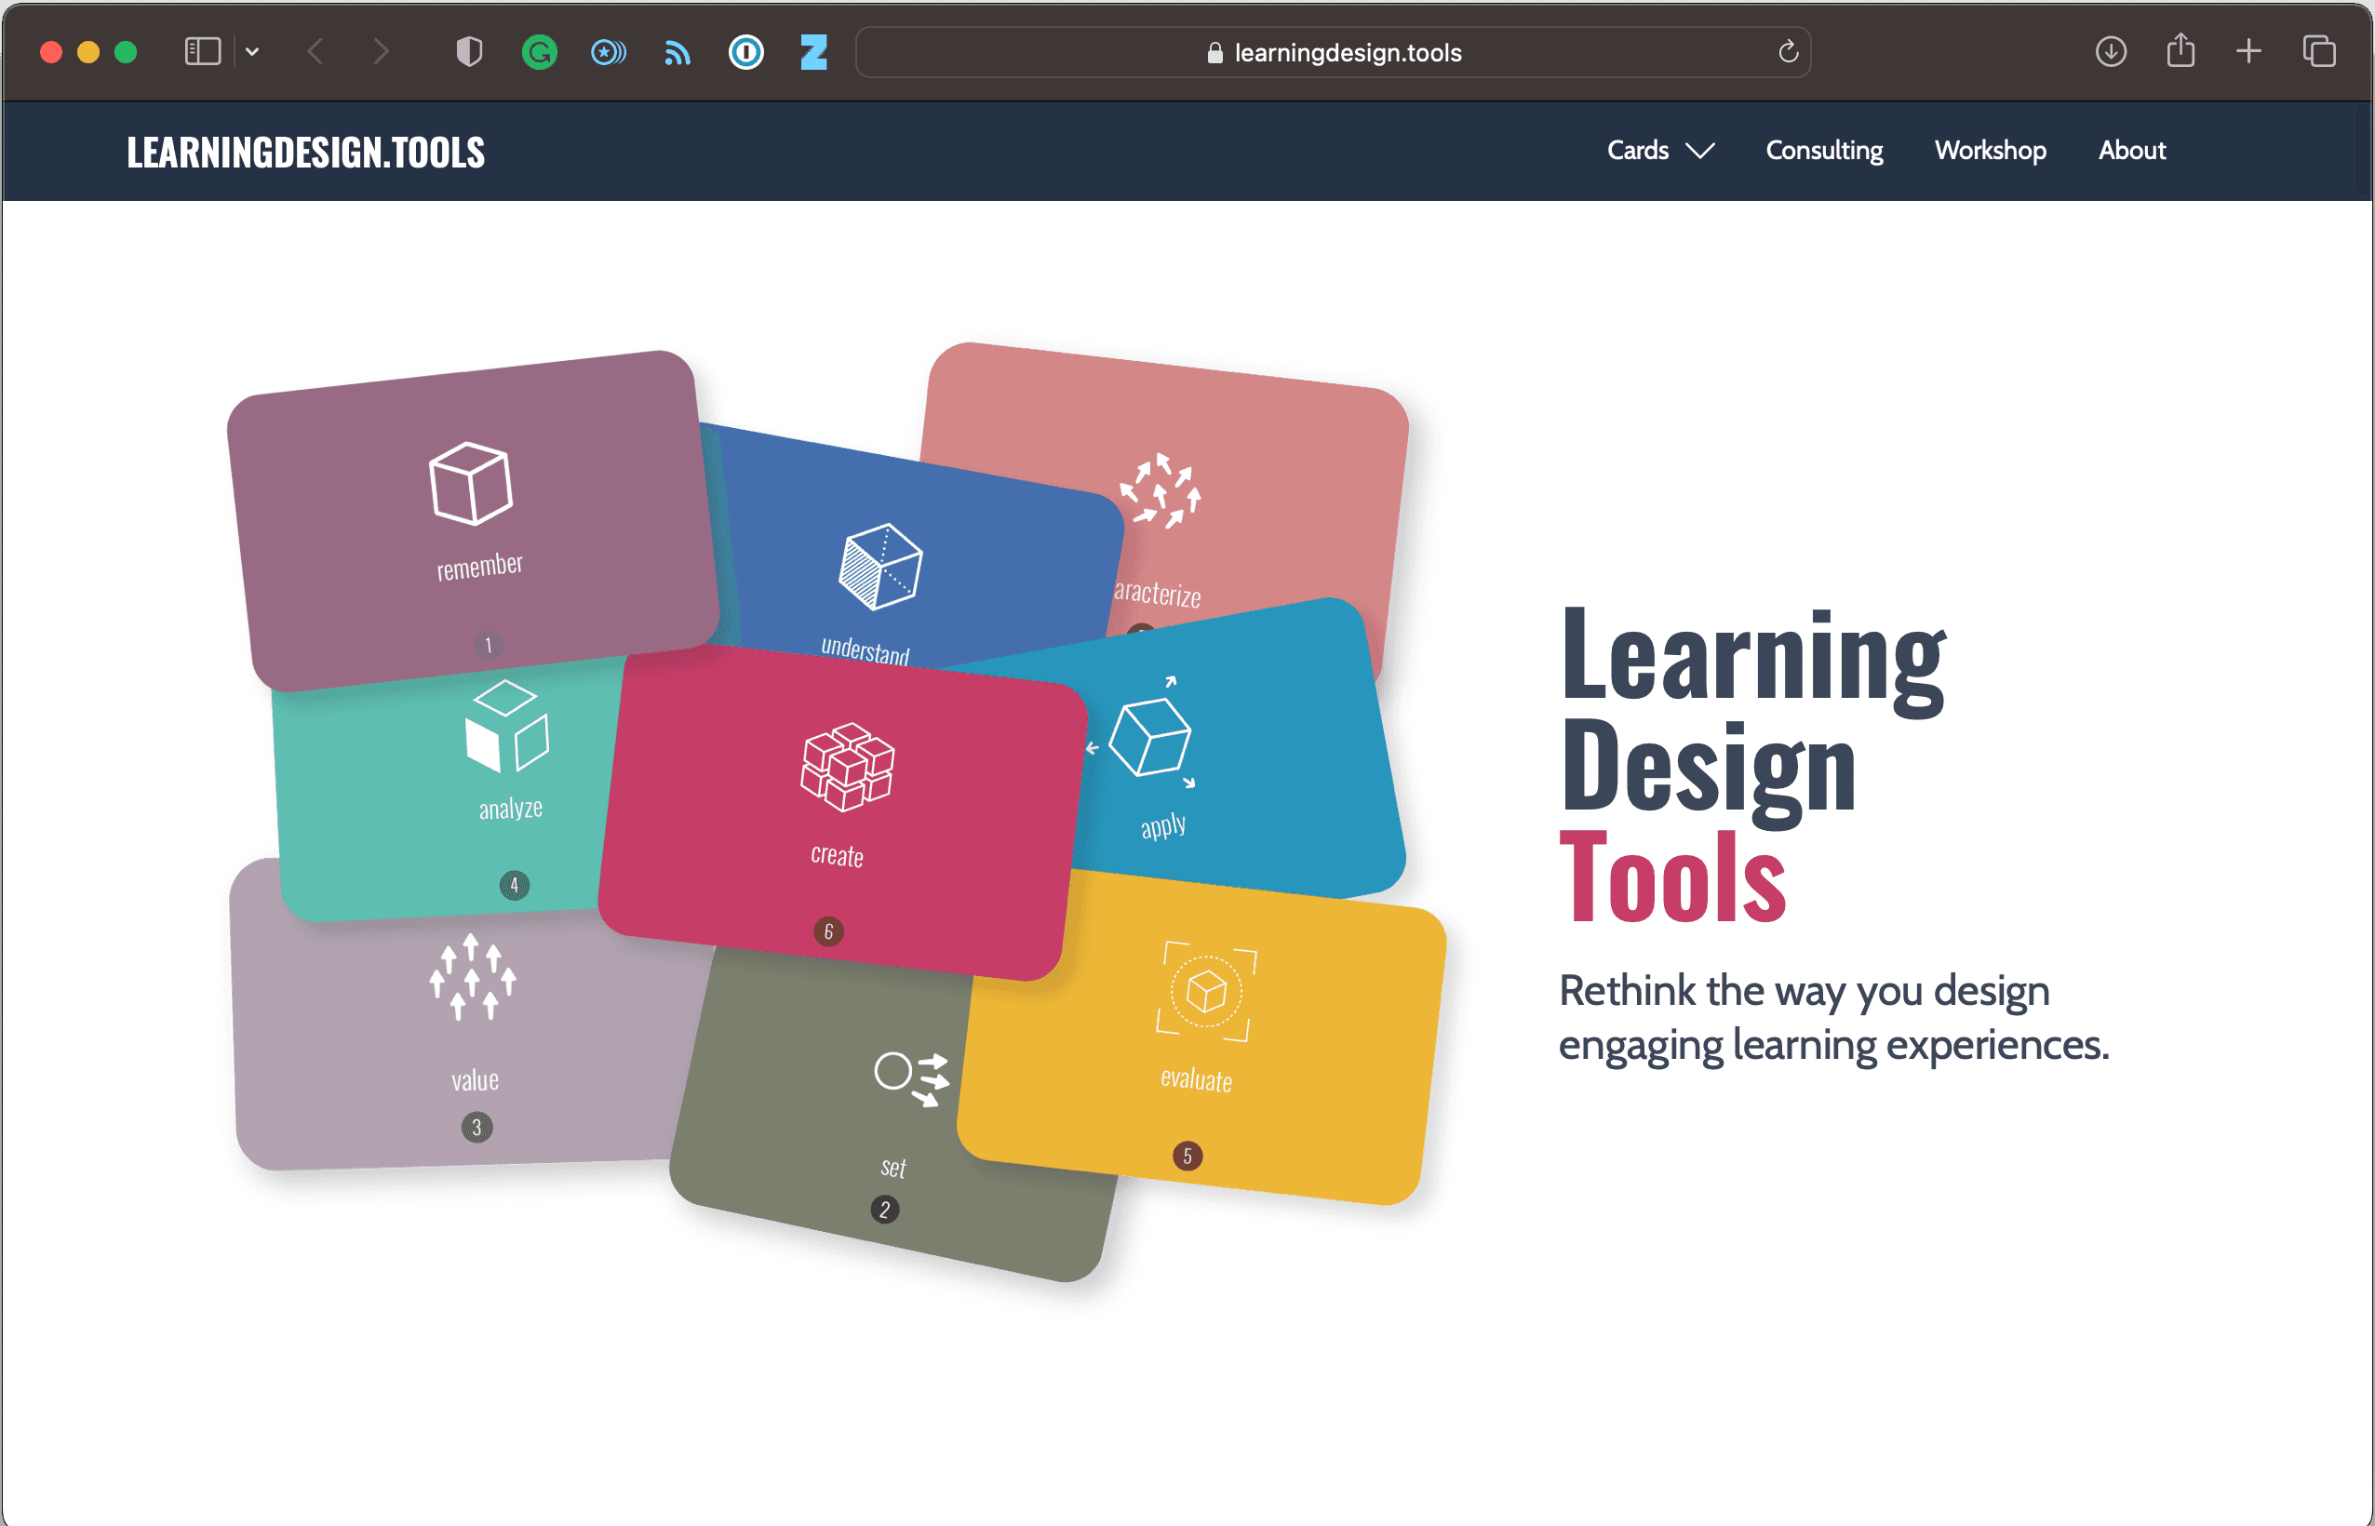Minimize the Safari window with the yellow button
The width and height of the screenshot is (2375, 1526).
click(88, 51)
